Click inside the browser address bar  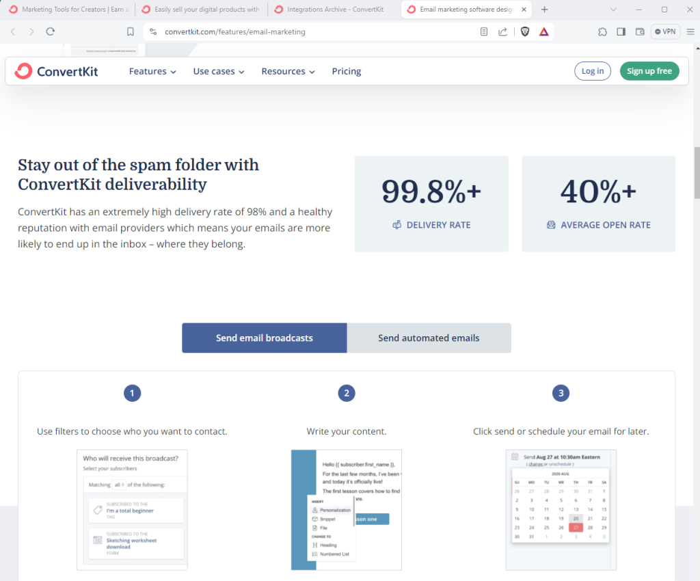tap(273, 31)
